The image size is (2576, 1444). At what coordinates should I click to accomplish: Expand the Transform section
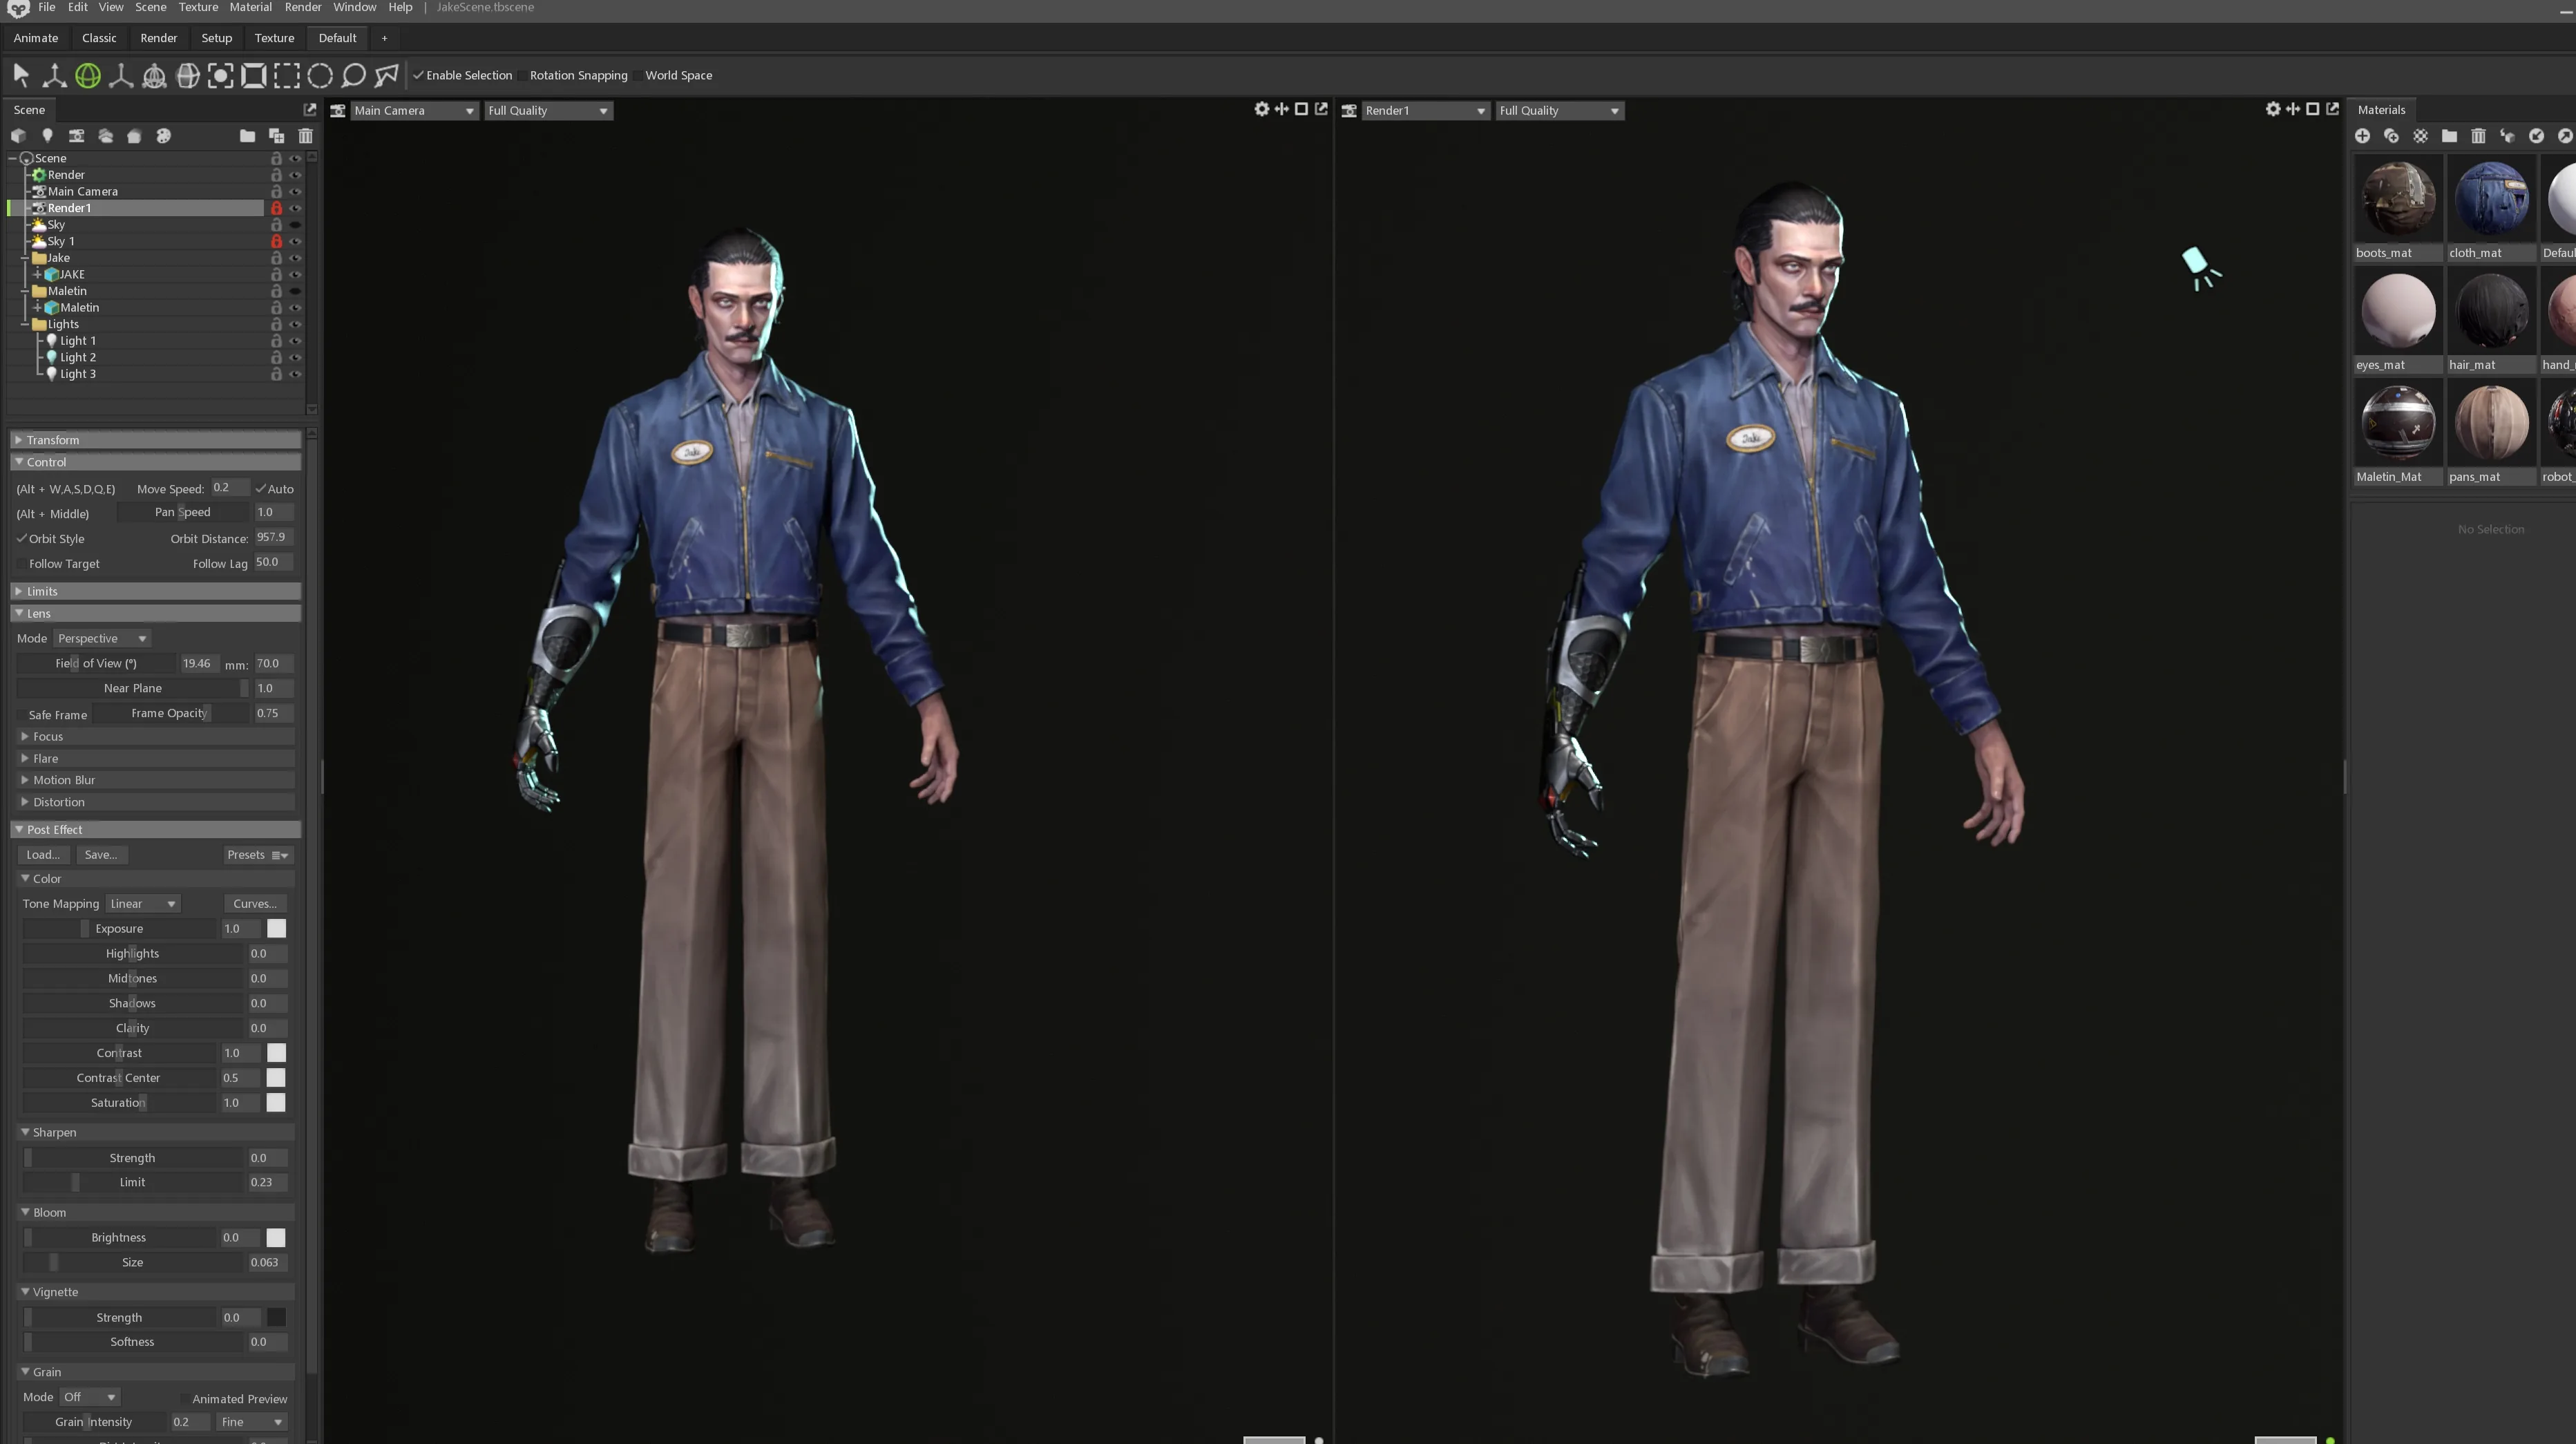point(156,440)
